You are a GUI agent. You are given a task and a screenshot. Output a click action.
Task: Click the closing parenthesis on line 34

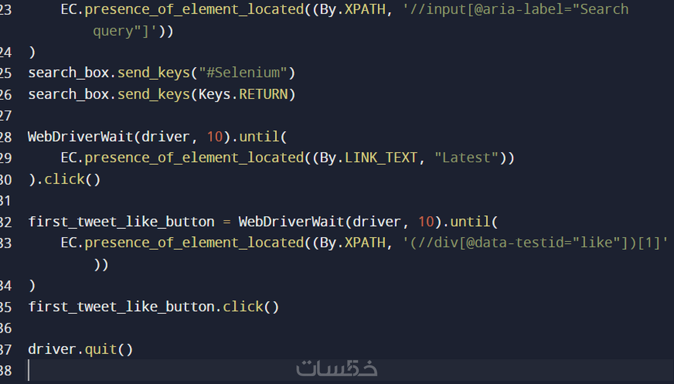tap(32, 285)
